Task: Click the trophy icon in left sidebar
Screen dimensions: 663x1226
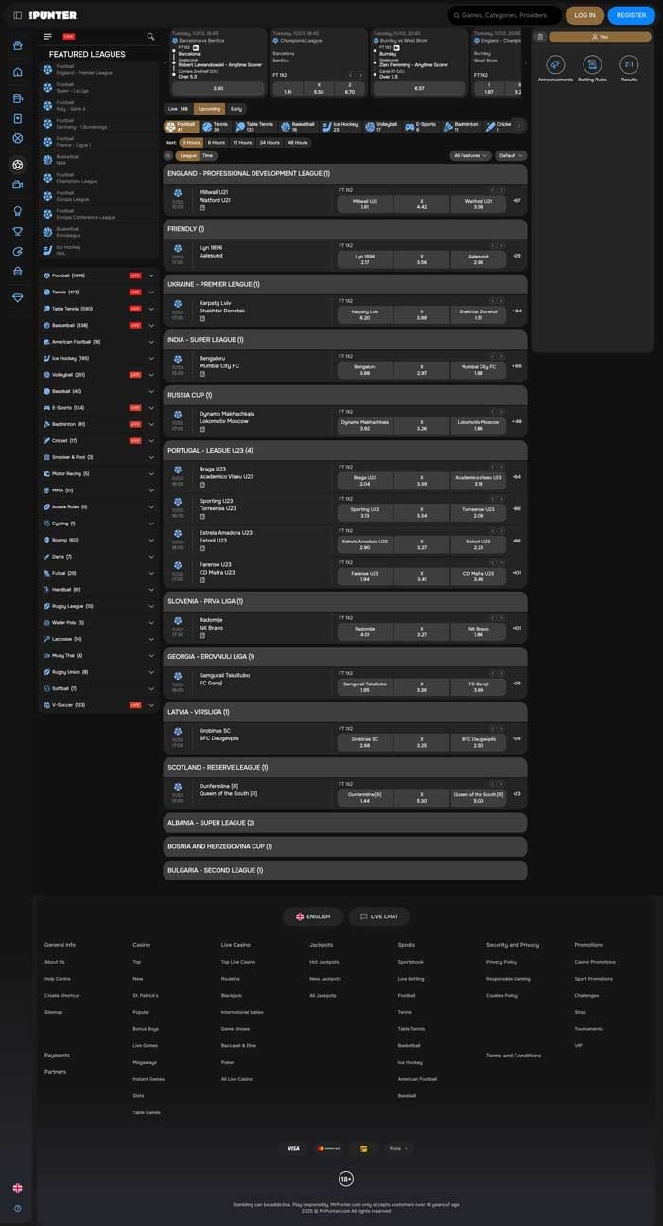Action: click(x=17, y=231)
